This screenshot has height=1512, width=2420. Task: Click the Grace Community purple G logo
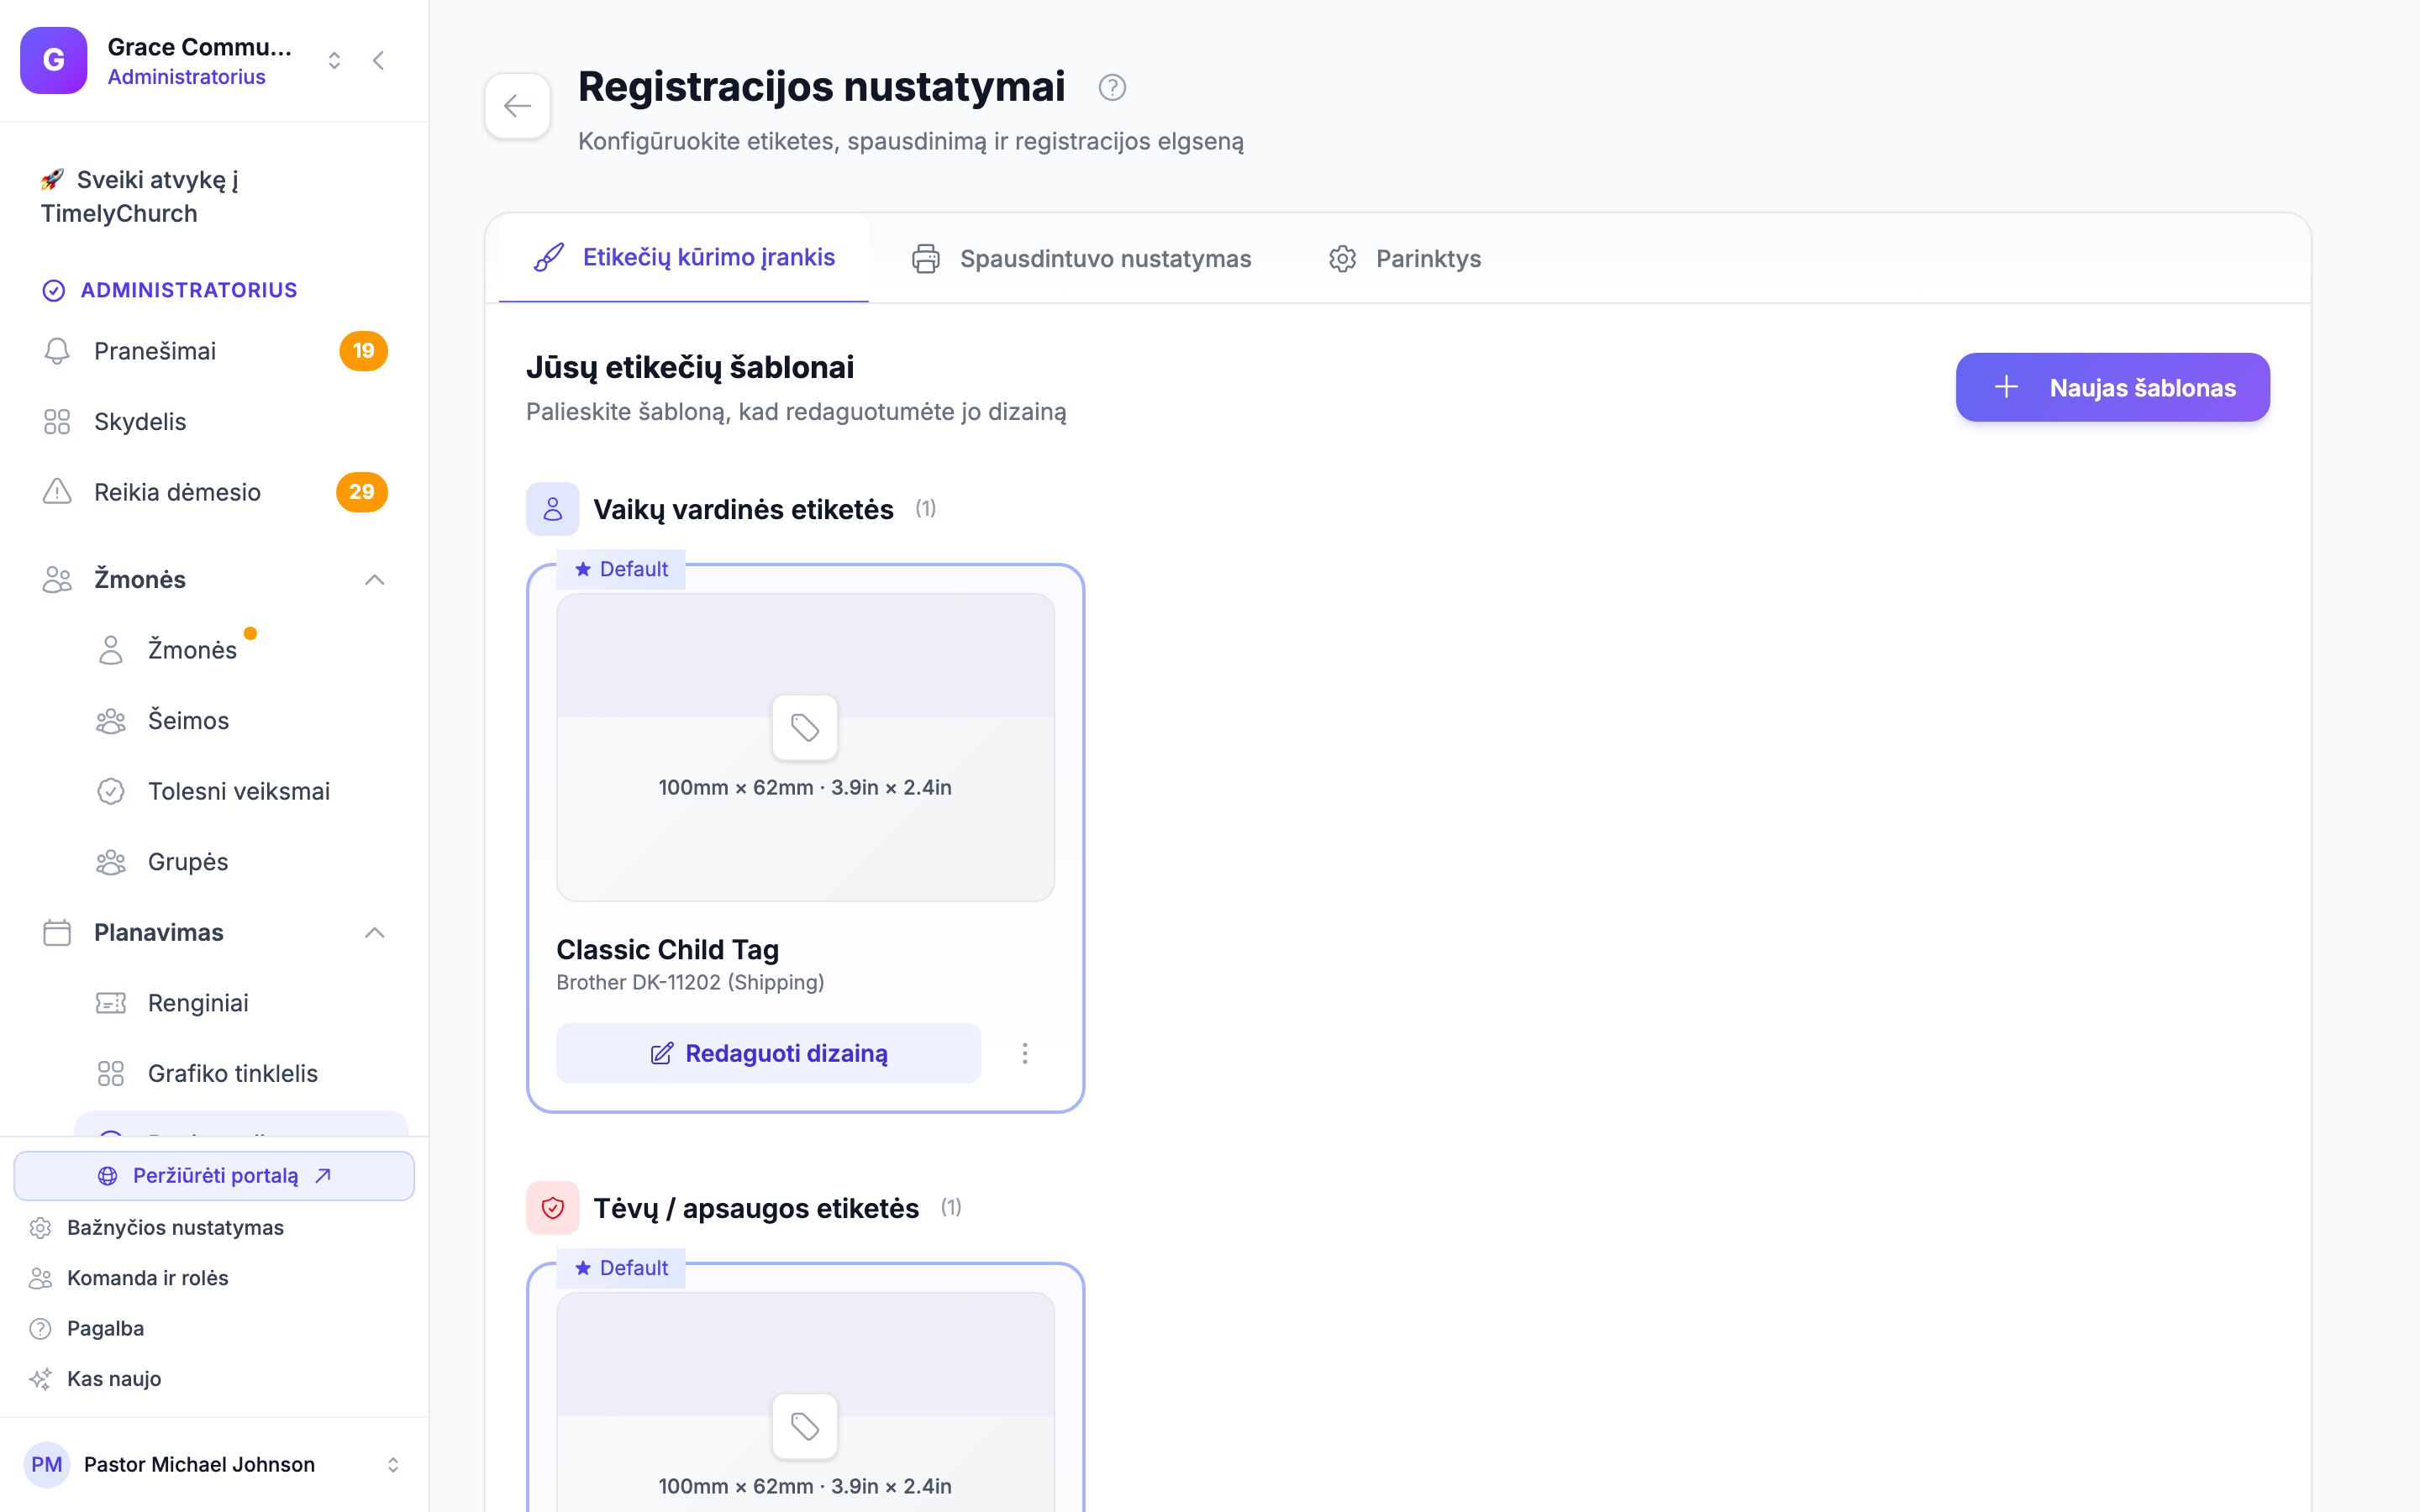click(54, 60)
